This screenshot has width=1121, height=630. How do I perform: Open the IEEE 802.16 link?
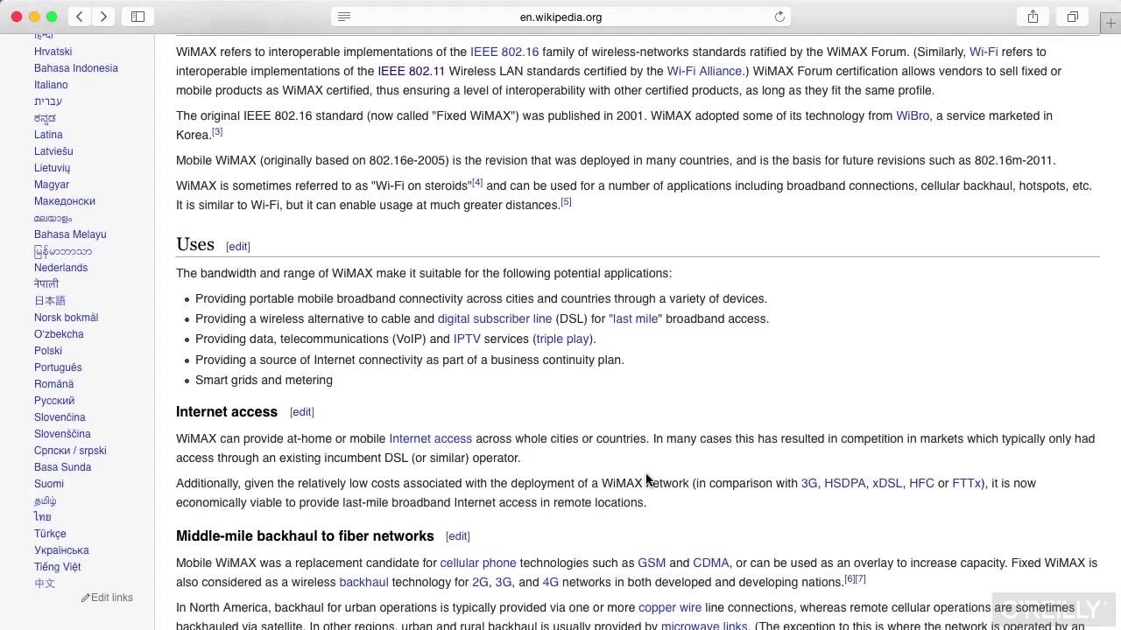(x=504, y=52)
